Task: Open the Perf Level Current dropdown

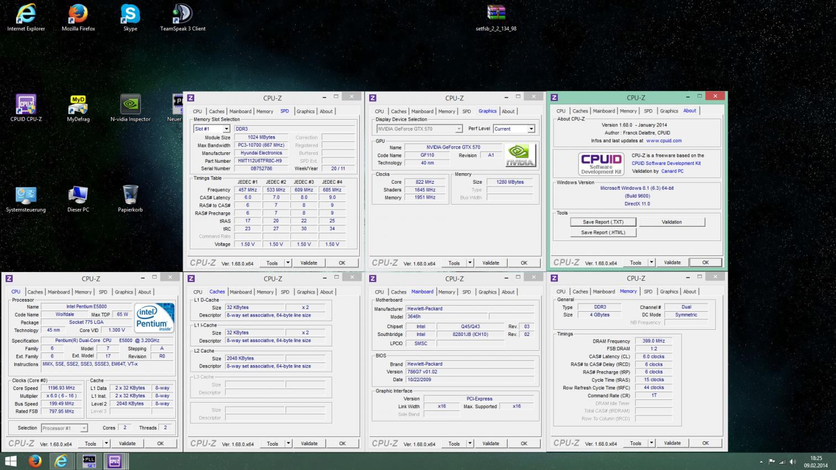Action: (531, 129)
